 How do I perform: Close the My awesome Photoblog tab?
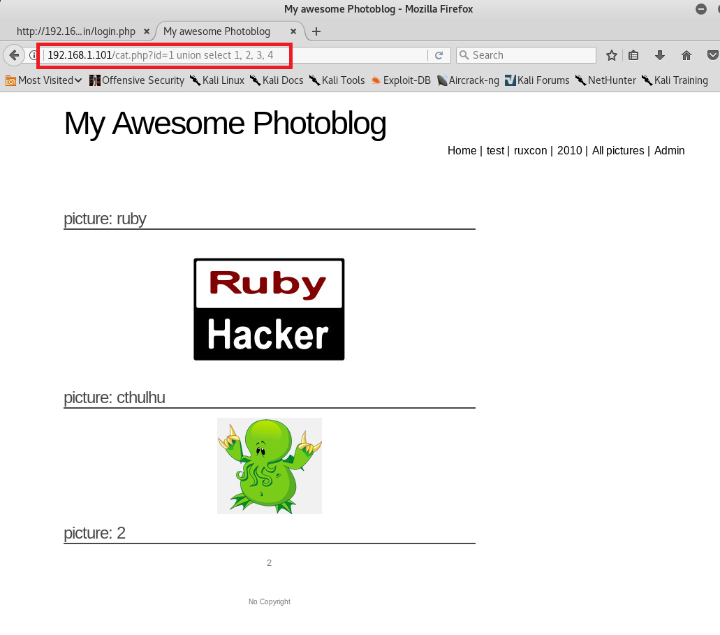[293, 31]
